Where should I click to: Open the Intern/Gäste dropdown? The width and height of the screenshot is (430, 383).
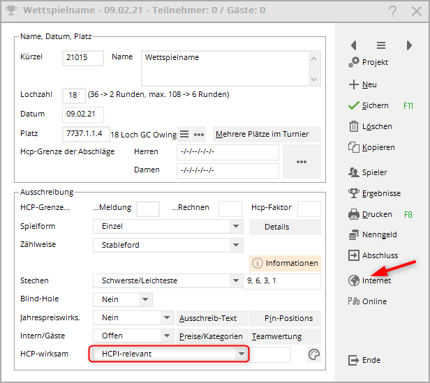click(166, 336)
